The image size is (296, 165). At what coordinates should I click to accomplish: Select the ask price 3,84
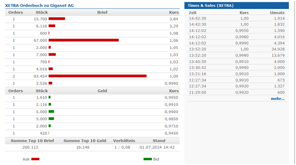pos(174,19)
